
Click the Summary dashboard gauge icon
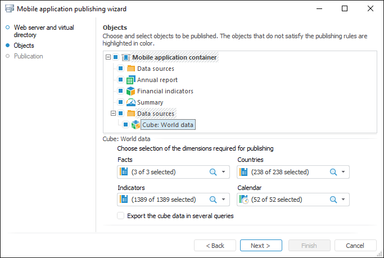click(130, 102)
